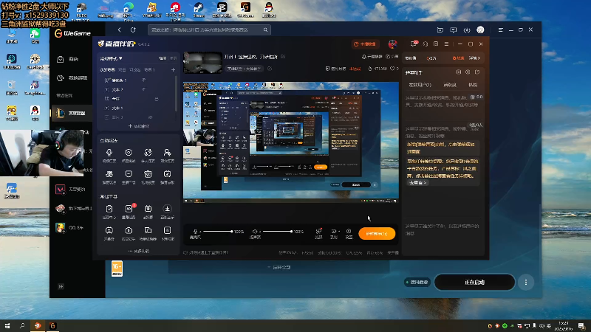Image resolution: width=591 pixels, height=332 pixels.
Task: Click the stream cover thumbnail
Action: click(x=202, y=63)
